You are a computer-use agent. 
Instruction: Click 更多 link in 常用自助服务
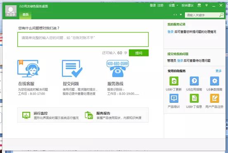[218, 71]
